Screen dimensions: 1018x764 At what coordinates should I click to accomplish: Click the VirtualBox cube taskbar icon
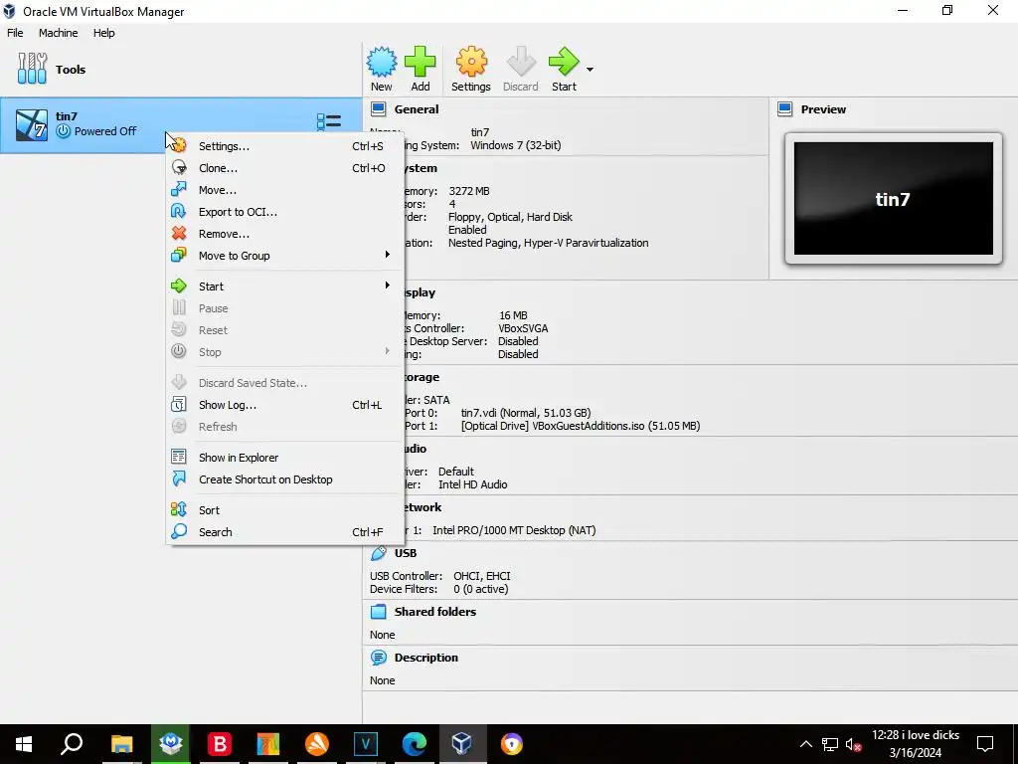tap(462, 744)
